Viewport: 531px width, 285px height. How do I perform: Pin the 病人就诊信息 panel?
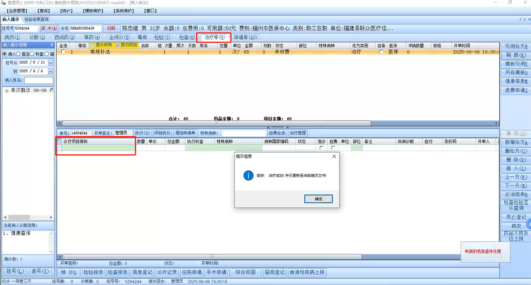[52, 45]
